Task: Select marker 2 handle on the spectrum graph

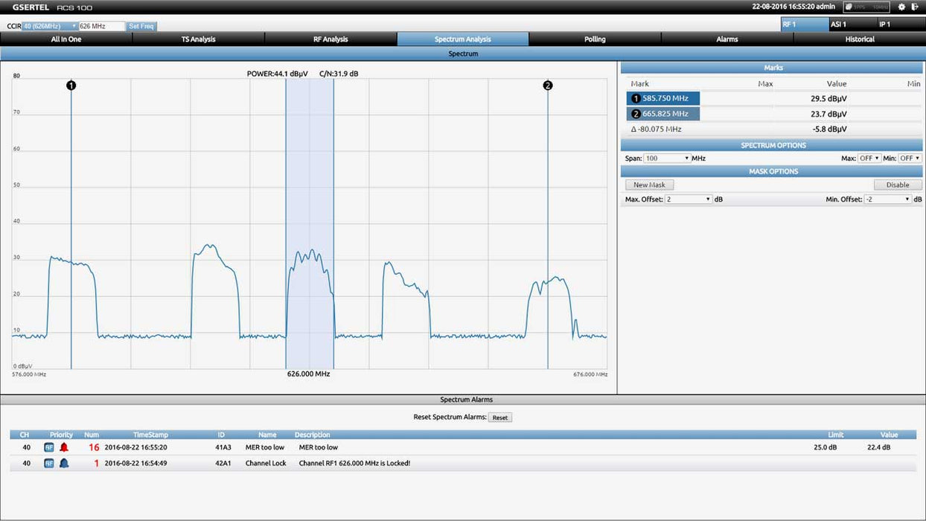Action: click(x=548, y=86)
